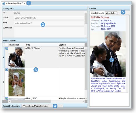Close the test media gallery 2 tab
Viewport: 136px width, 113px height.
(24, 3)
